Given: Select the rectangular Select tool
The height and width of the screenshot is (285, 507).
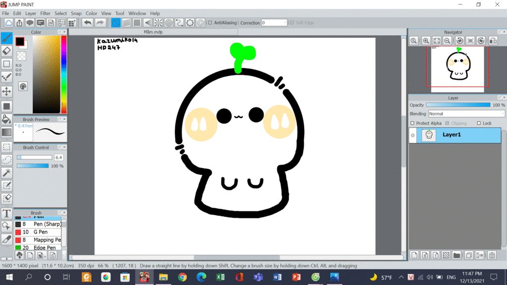Looking at the screenshot, I should [6, 147].
